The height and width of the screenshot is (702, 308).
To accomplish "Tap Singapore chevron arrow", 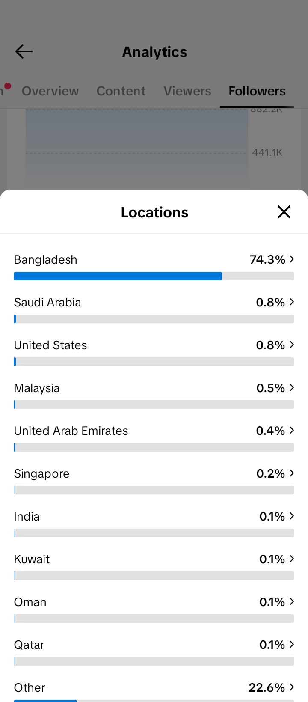I will (x=292, y=473).
